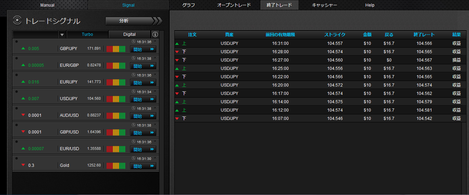Click the clock icon on GBP/JPY signal

pyautogui.click(x=134, y=42)
